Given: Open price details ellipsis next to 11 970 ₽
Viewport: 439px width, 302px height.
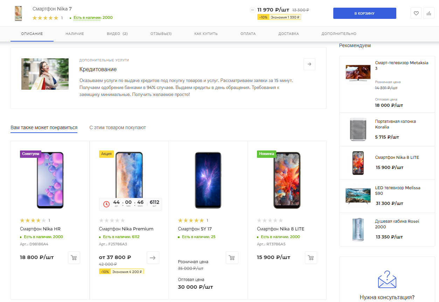Looking at the screenshot, I should click(253, 10).
